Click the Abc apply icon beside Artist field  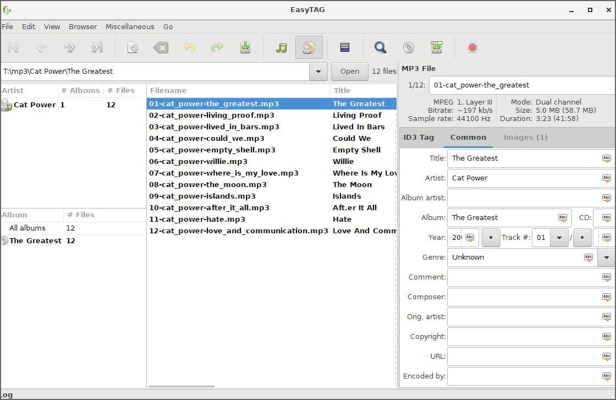tap(606, 178)
